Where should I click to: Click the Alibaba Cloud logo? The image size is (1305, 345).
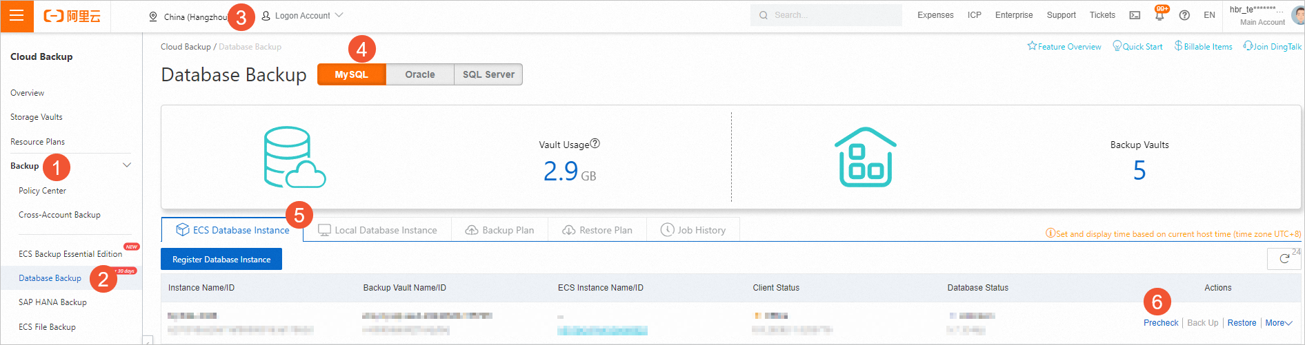click(72, 16)
